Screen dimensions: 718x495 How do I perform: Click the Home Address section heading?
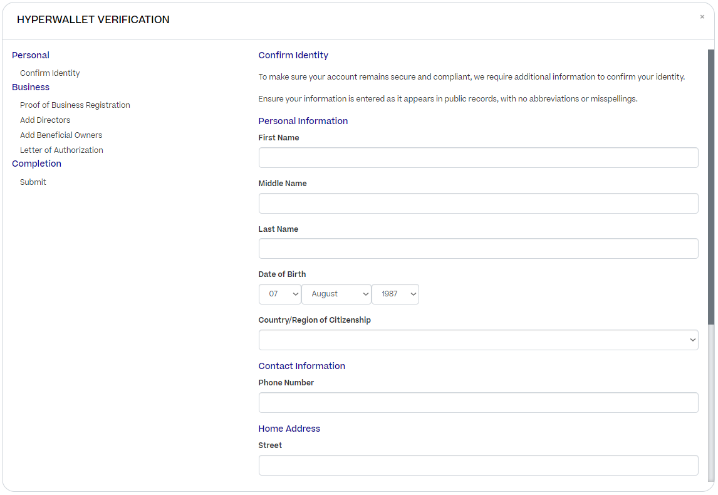click(x=289, y=429)
